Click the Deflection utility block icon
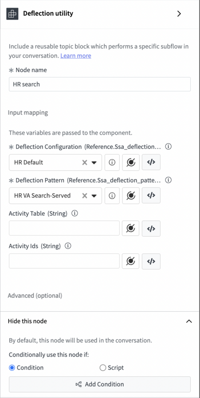Screen dimensions: 200x398 (x=12, y=14)
